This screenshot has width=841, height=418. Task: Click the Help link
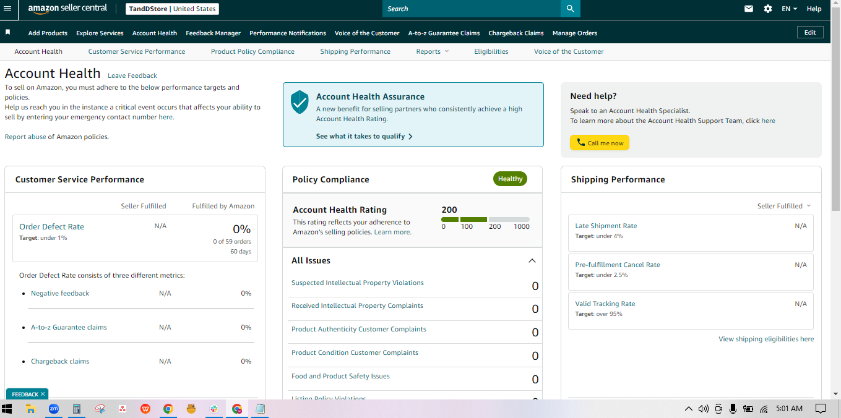(814, 9)
